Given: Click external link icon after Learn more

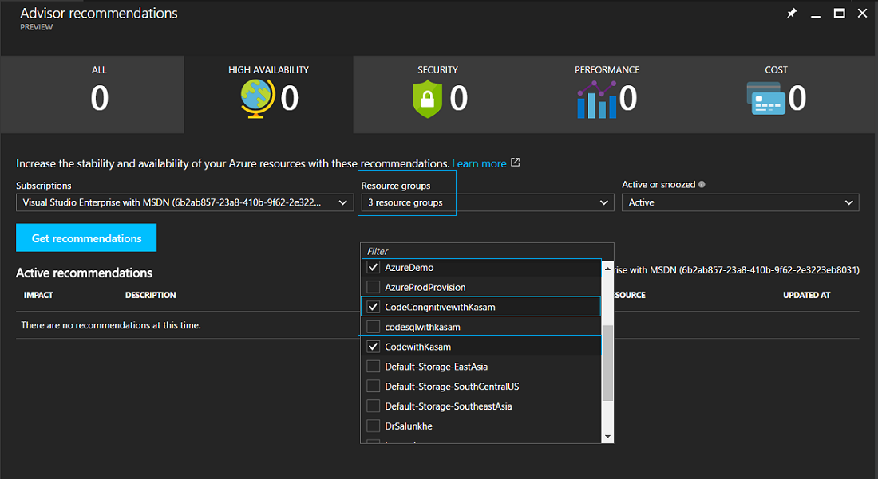Looking at the screenshot, I should point(516,163).
